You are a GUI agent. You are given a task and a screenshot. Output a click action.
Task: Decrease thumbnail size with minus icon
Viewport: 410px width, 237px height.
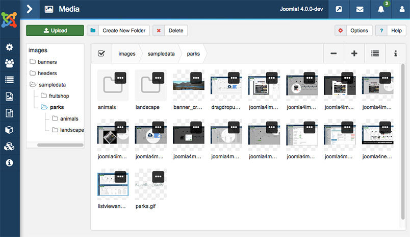(x=334, y=54)
